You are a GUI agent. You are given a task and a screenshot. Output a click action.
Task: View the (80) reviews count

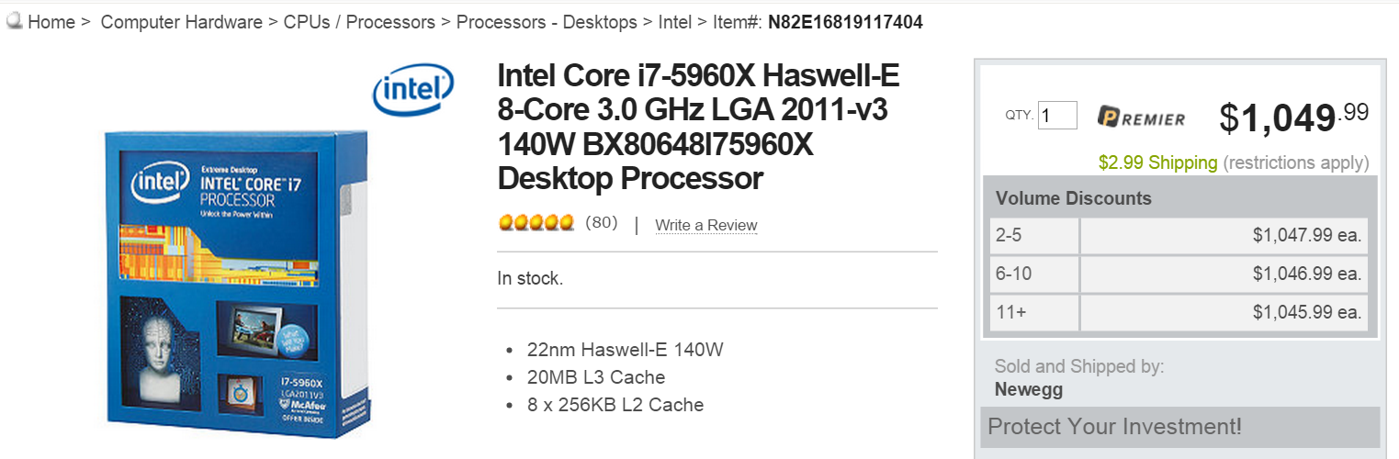point(602,223)
